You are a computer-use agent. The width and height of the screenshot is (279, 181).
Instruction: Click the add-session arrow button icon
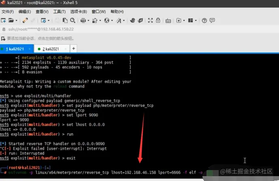(x=3, y=38)
